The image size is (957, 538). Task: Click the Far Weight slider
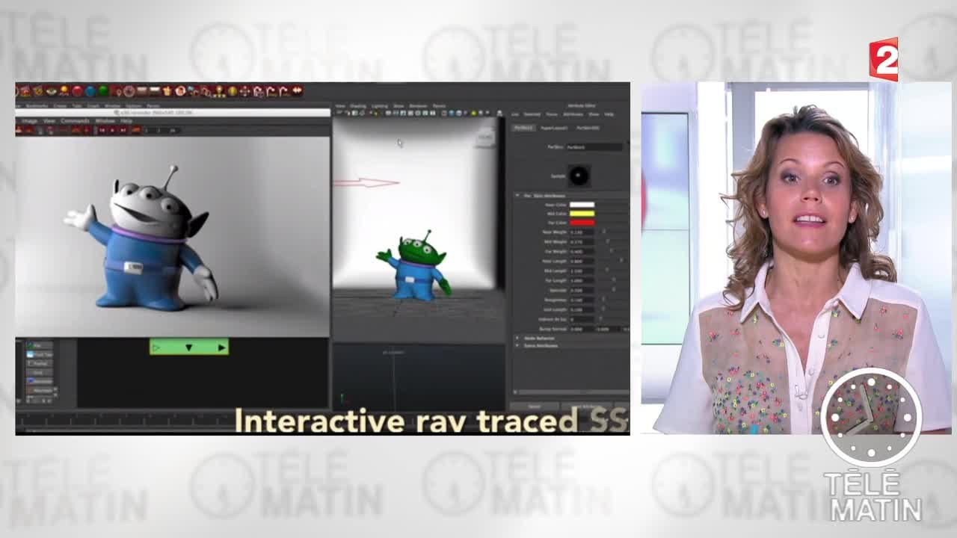coord(613,251)
